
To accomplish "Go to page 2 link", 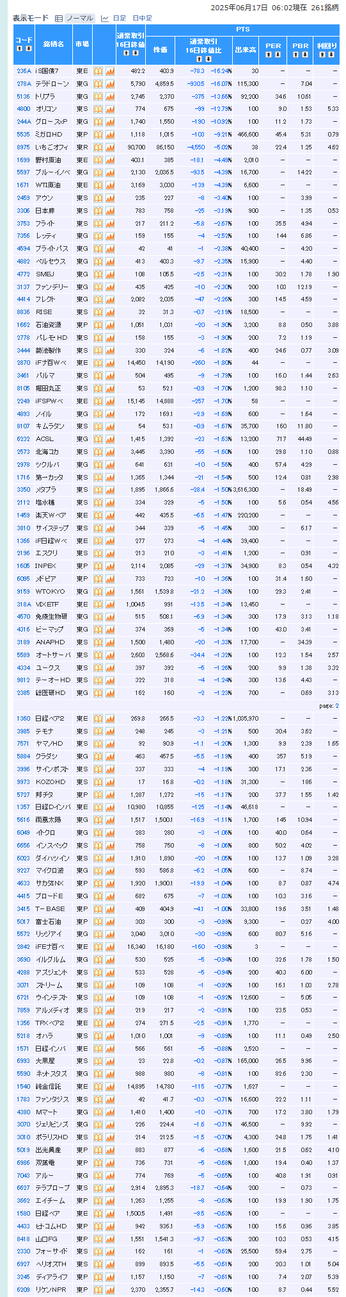I will pos(337,706).
